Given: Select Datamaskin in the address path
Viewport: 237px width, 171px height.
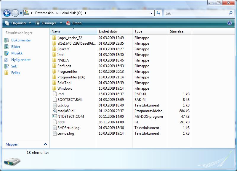Looking at the screenshot, I should (44, 13).
